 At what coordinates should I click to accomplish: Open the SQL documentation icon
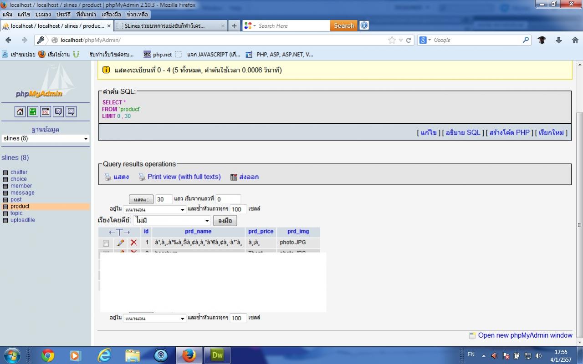coord(71,111)
